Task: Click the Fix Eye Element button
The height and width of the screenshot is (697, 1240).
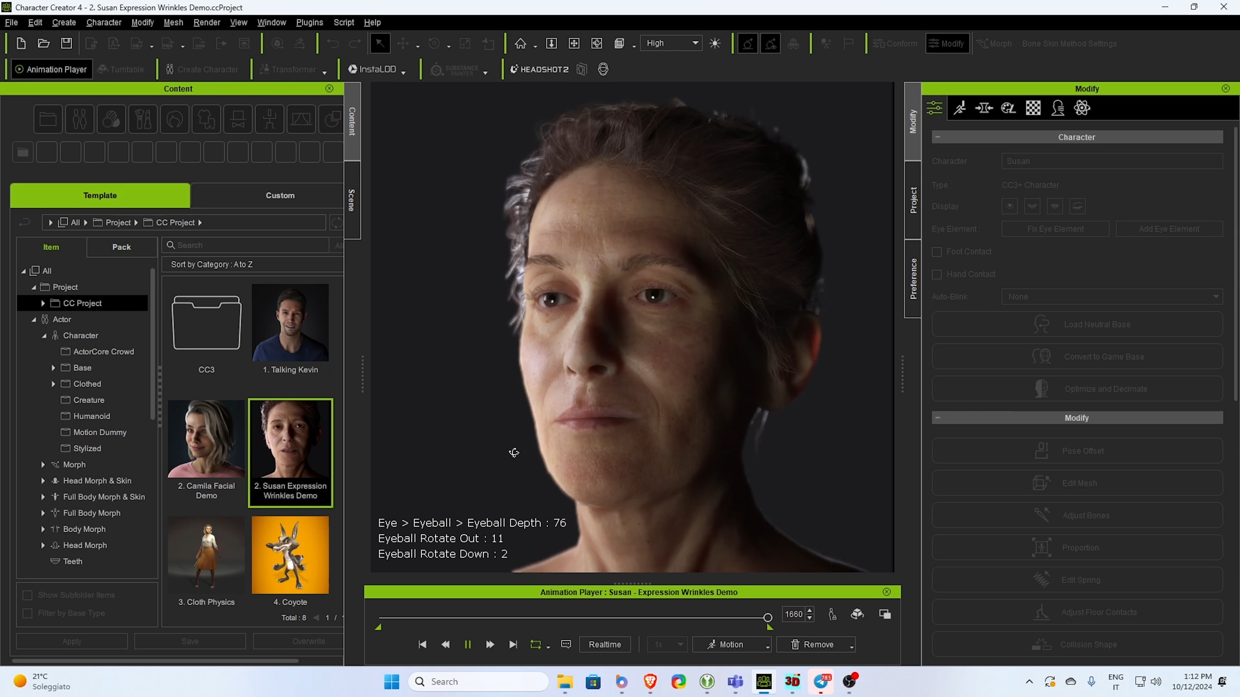Action: (1055, 229)
